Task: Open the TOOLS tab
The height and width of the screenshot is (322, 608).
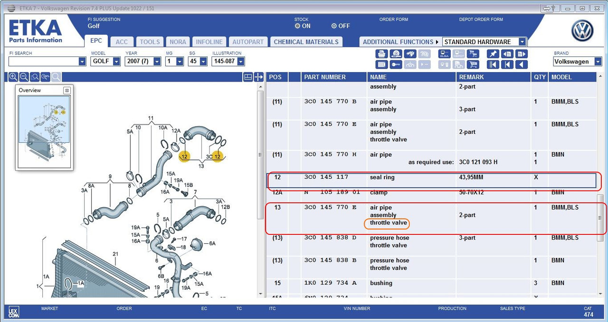Action: [x=150, y=42]
